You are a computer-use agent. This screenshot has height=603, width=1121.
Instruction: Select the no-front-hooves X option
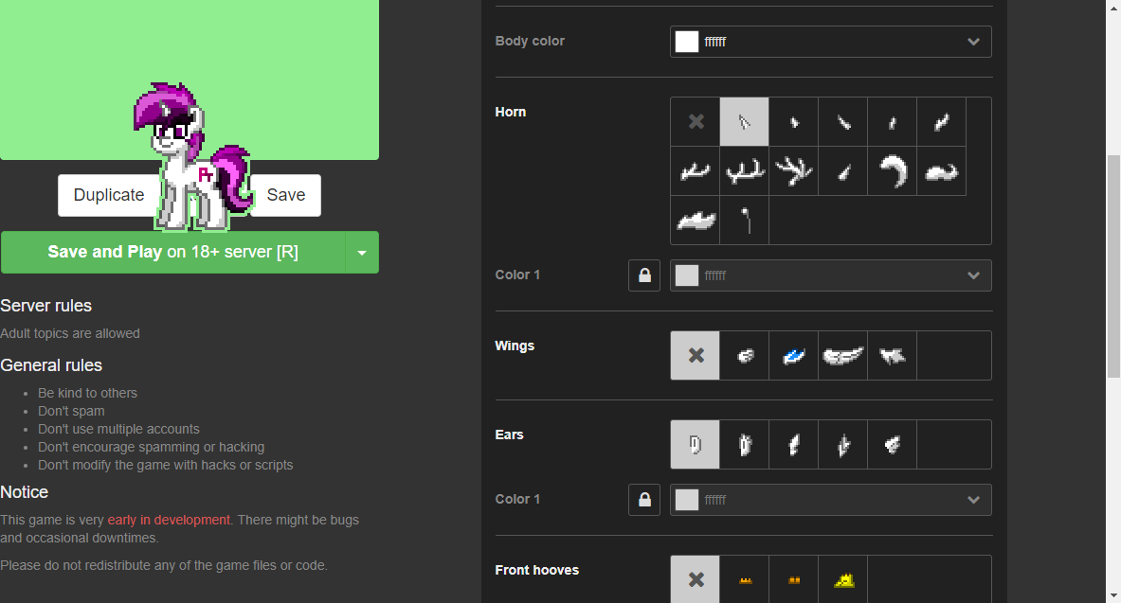pos(696,579)
